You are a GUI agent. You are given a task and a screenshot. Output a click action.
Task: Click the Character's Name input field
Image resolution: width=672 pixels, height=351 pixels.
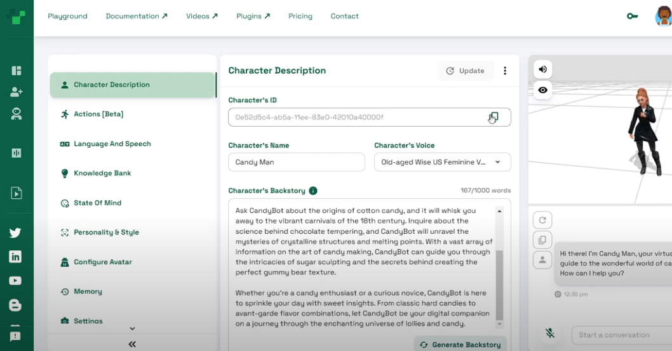click(x=296, y=162)
